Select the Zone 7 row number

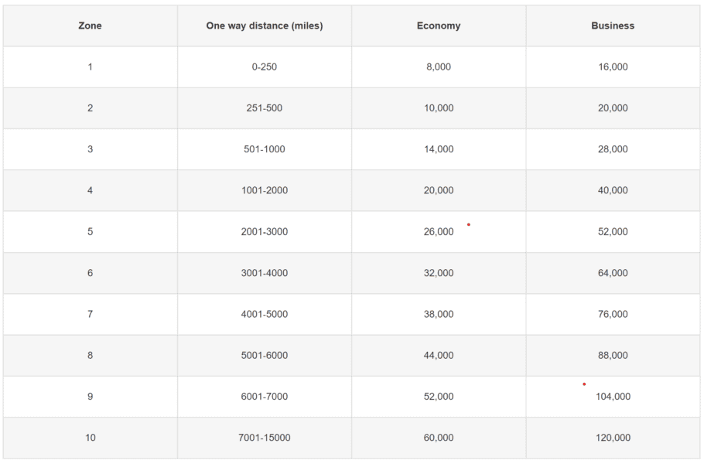click(x=90, y=314)
